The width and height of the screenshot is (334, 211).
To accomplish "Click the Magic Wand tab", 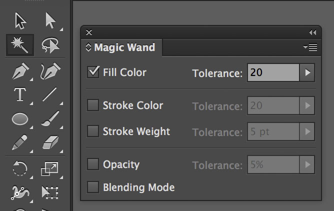I will (x=121, y=47).
